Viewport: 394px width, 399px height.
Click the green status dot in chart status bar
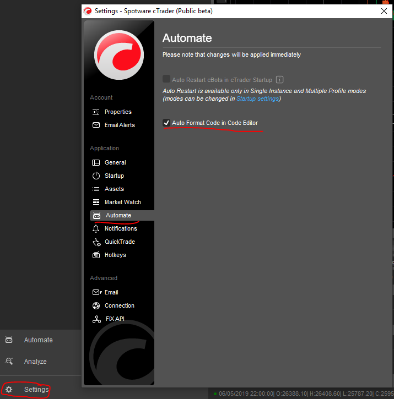215,393
